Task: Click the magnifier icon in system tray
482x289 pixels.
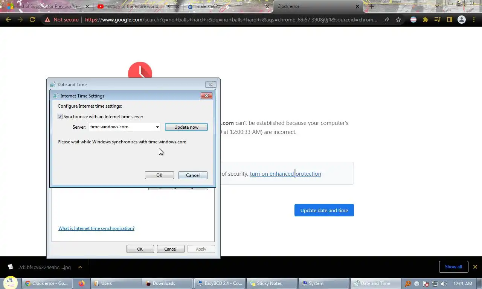Action: [408, 284]
